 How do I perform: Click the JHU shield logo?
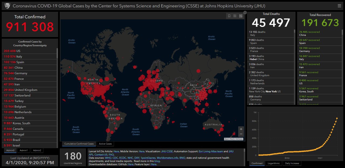pos(7,6)
